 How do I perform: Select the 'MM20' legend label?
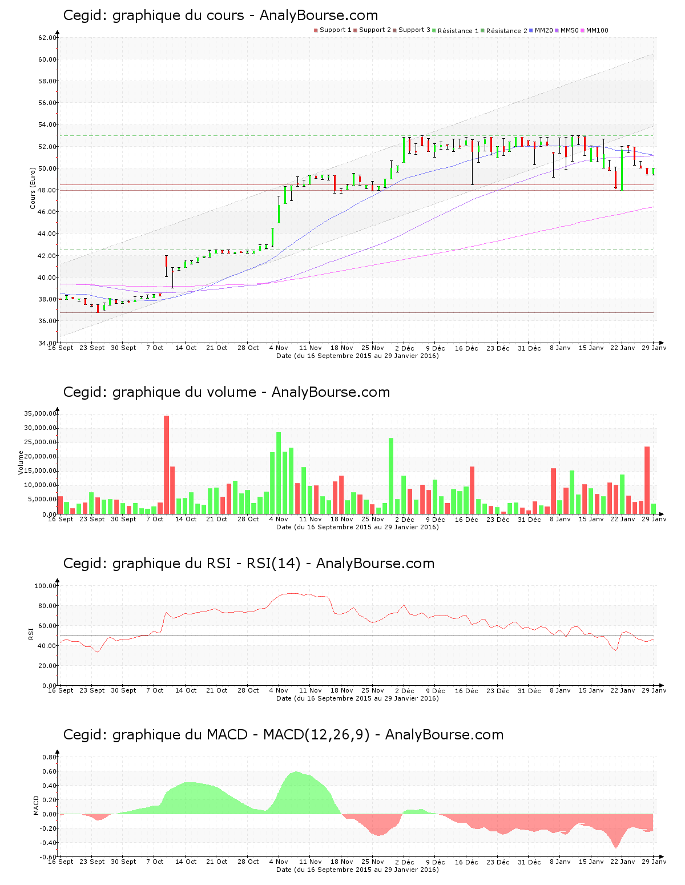click(544, 30)
